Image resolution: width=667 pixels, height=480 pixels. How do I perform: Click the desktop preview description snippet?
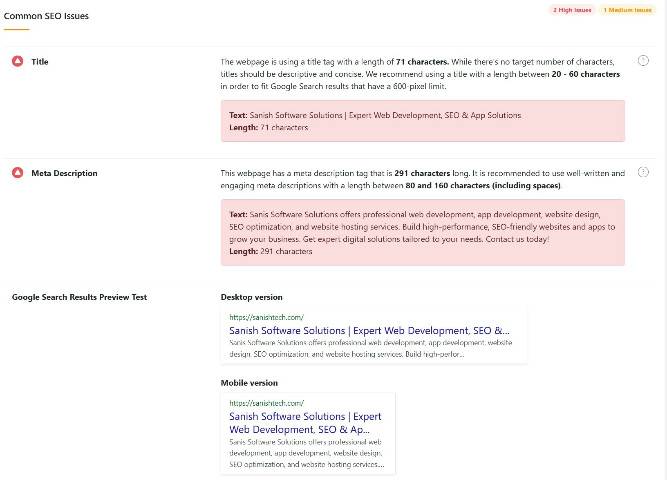click(x=371, y=348)
